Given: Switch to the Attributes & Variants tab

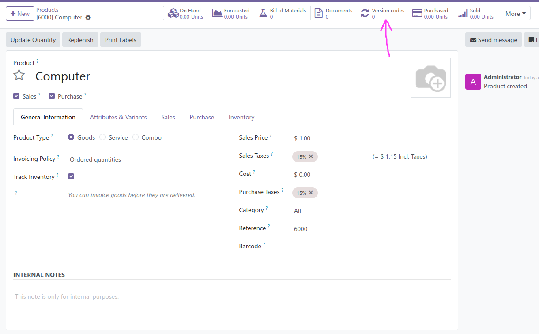Looking at the screenshot, I should click(x=118, y=117).
